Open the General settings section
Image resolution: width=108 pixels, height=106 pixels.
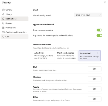[14, 10]
